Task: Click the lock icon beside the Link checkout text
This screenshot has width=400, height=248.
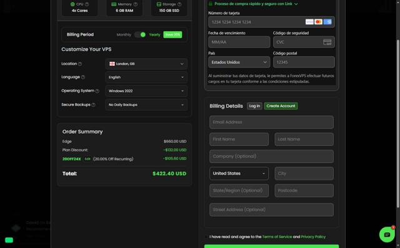Action: pyautogui.click(x=211, y=4)
